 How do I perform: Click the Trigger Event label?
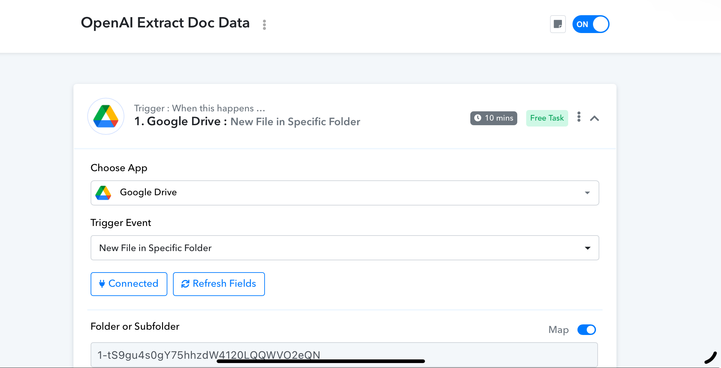click(121, 223)
